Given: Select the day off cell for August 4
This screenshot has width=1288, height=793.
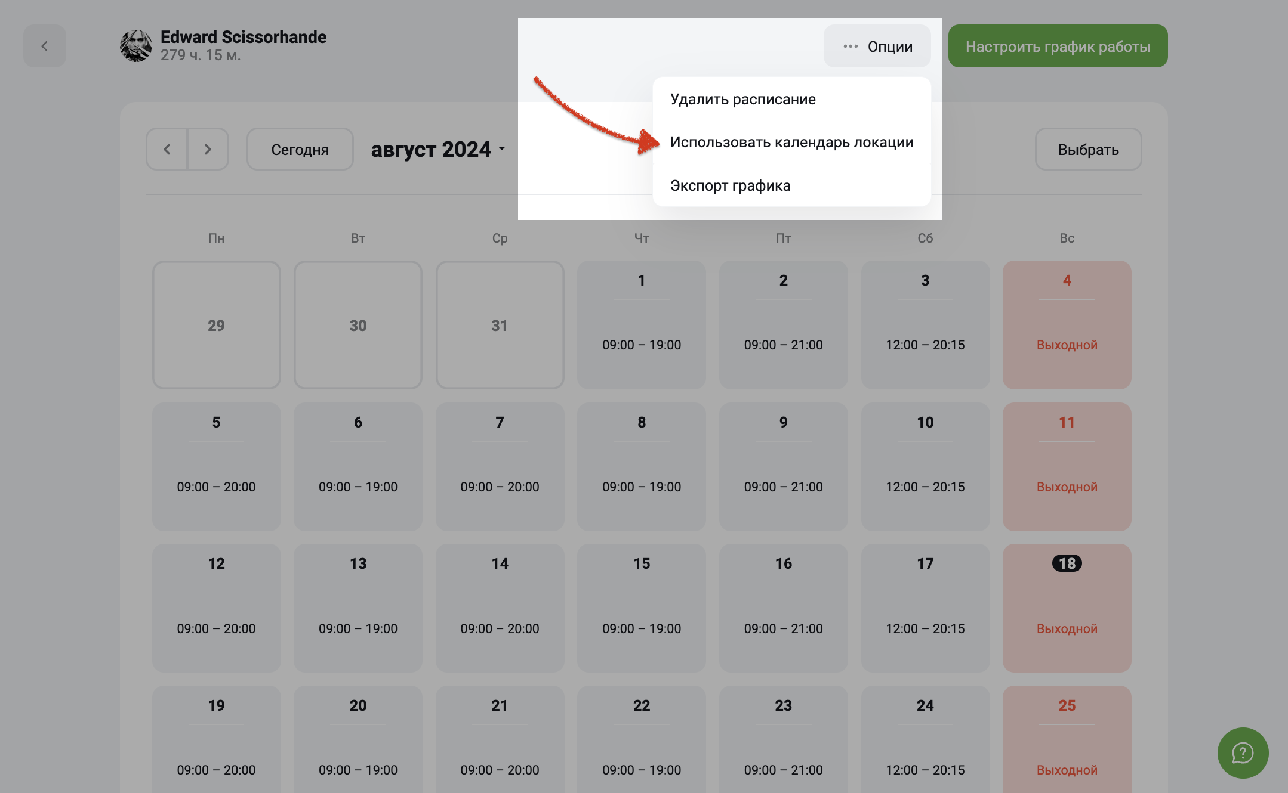Looking at the screenshot, I should pyautogui.click(x=1067, y=325).
